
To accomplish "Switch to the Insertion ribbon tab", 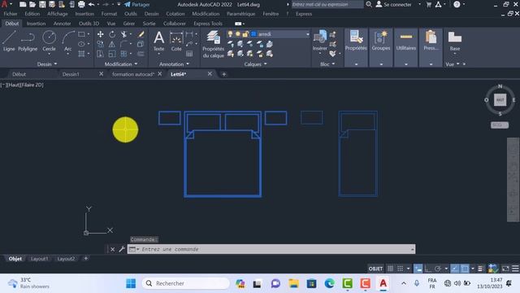I will (36, 24).
